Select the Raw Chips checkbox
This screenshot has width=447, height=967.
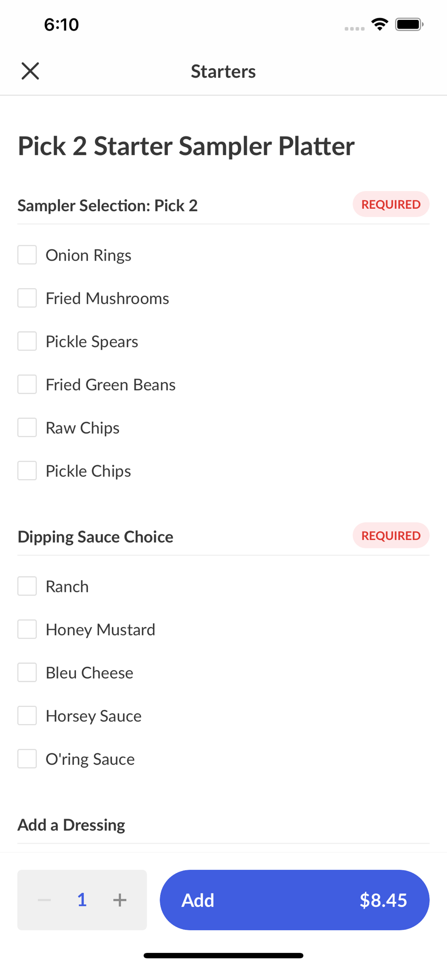tap(27, 427)
